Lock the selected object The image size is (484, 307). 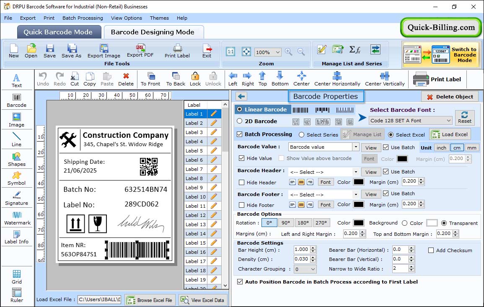click(x=195, y=79)
